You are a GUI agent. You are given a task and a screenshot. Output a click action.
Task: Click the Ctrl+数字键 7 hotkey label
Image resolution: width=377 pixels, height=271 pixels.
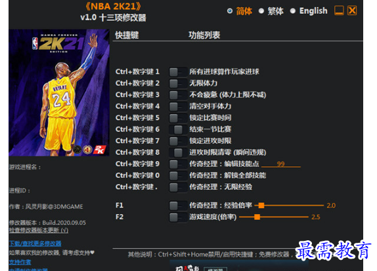[137, 141]
